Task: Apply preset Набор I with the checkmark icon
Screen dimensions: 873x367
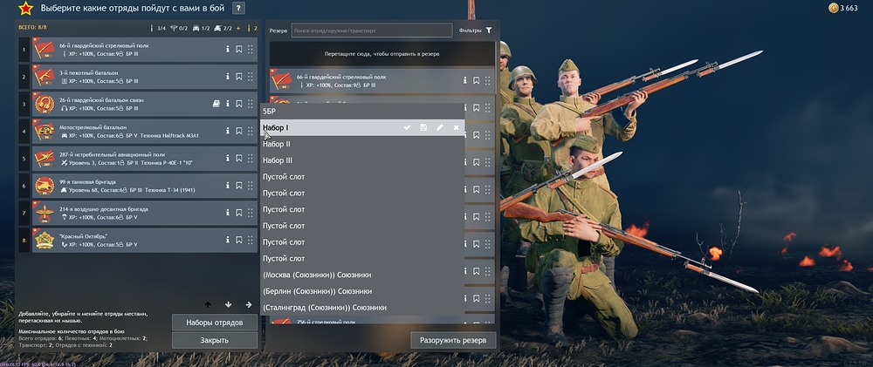Action: 407,128
